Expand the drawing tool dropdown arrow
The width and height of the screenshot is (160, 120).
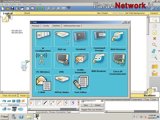[159, 51]
